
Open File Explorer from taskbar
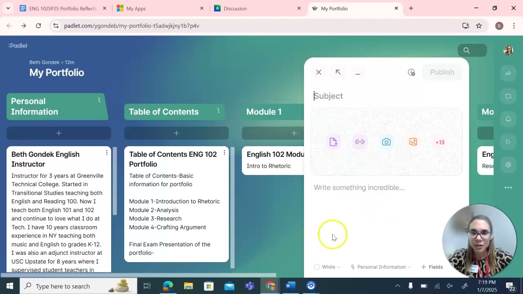coord(188,286)
